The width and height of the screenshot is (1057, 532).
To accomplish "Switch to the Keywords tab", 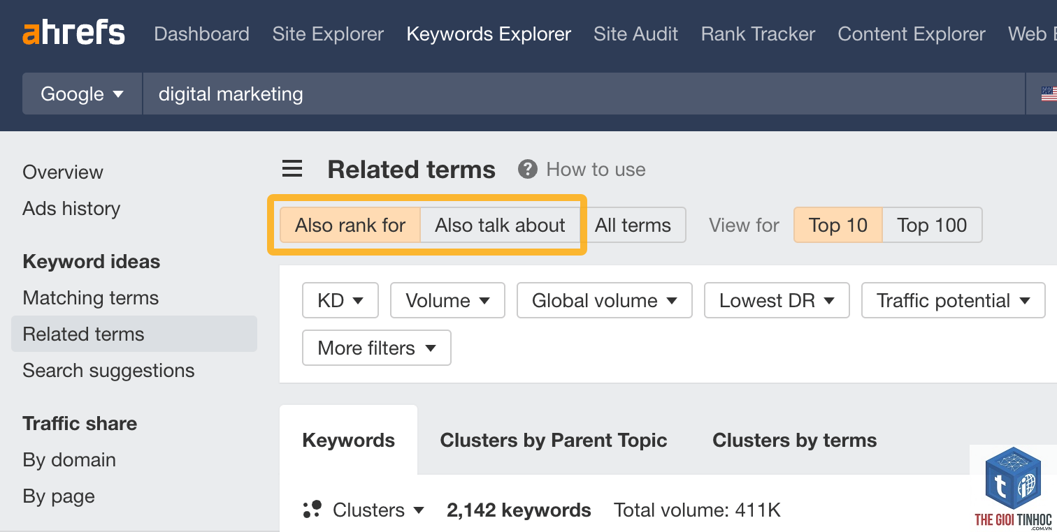I will [349, 440].
